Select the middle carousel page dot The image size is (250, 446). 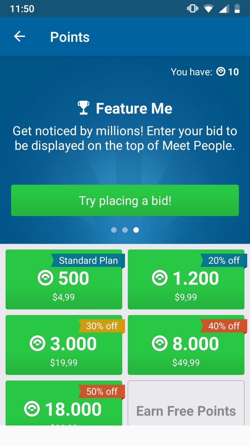point(125,230)
